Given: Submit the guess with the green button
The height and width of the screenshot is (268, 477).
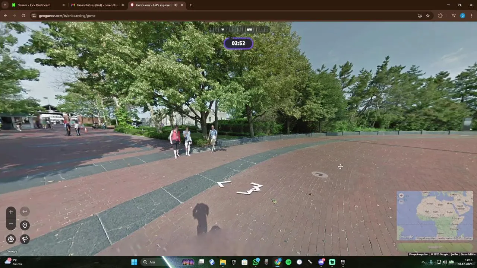Looking at the screenshot, I should click(435, 247).
